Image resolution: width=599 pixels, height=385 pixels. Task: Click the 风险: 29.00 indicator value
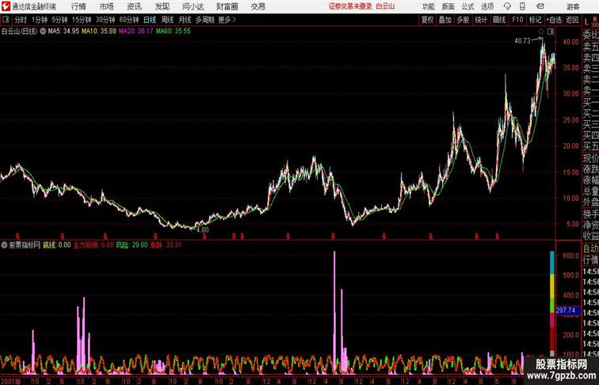coord(132,245)
